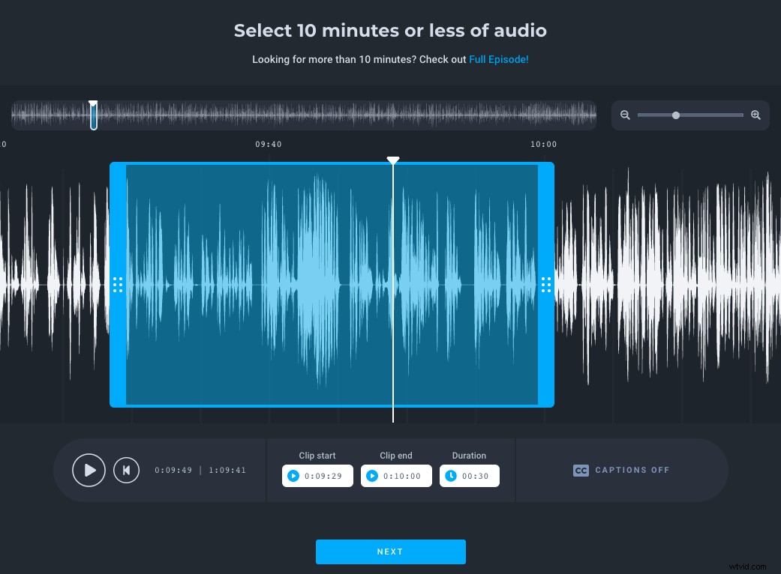Select the right clip selection drag handle
The width and height of the screenshot is (781, 574).
[546, 285]
